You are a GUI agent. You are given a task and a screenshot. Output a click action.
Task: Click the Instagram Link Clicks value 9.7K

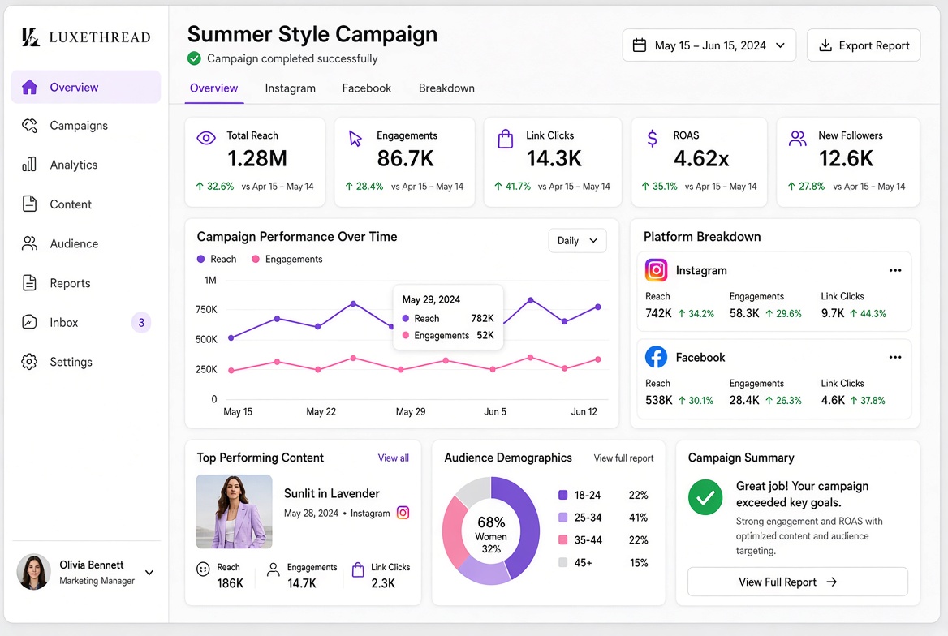(x=833, y=313)
